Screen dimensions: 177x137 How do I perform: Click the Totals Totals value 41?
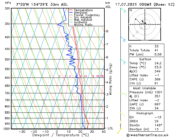click(x=156, y=50)
